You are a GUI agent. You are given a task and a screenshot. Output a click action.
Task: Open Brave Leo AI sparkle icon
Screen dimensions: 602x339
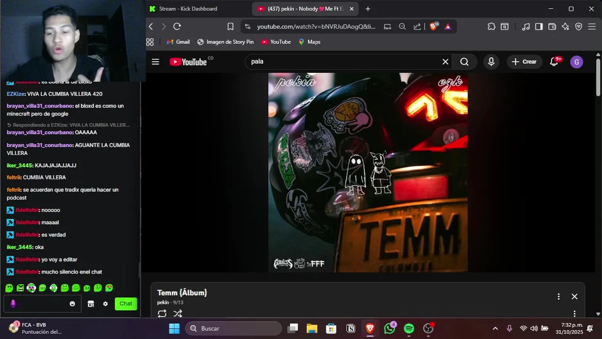pos(565,26)
